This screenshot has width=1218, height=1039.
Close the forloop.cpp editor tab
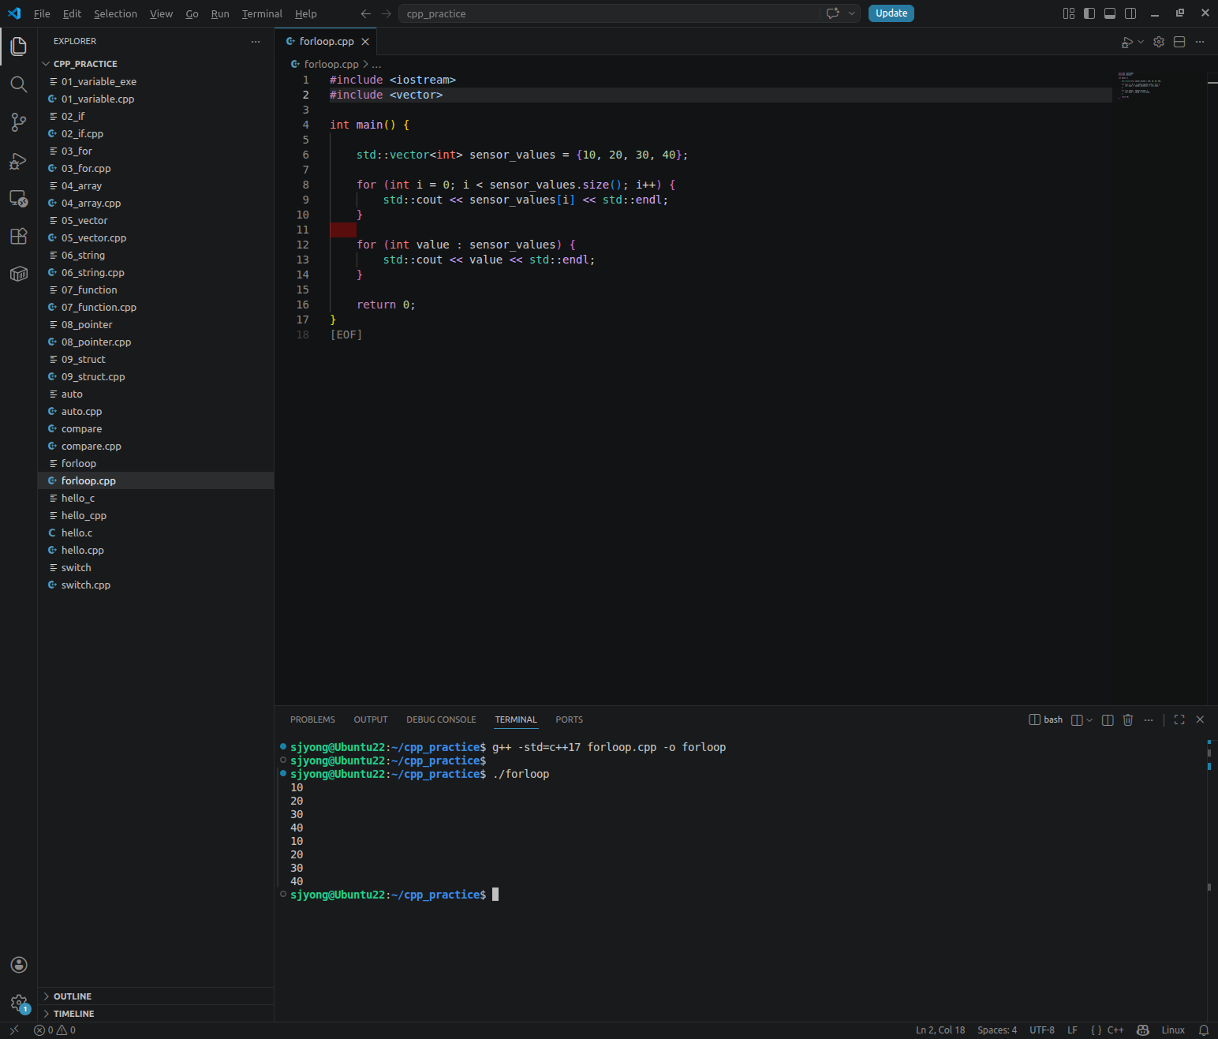(x=365, y=42)
